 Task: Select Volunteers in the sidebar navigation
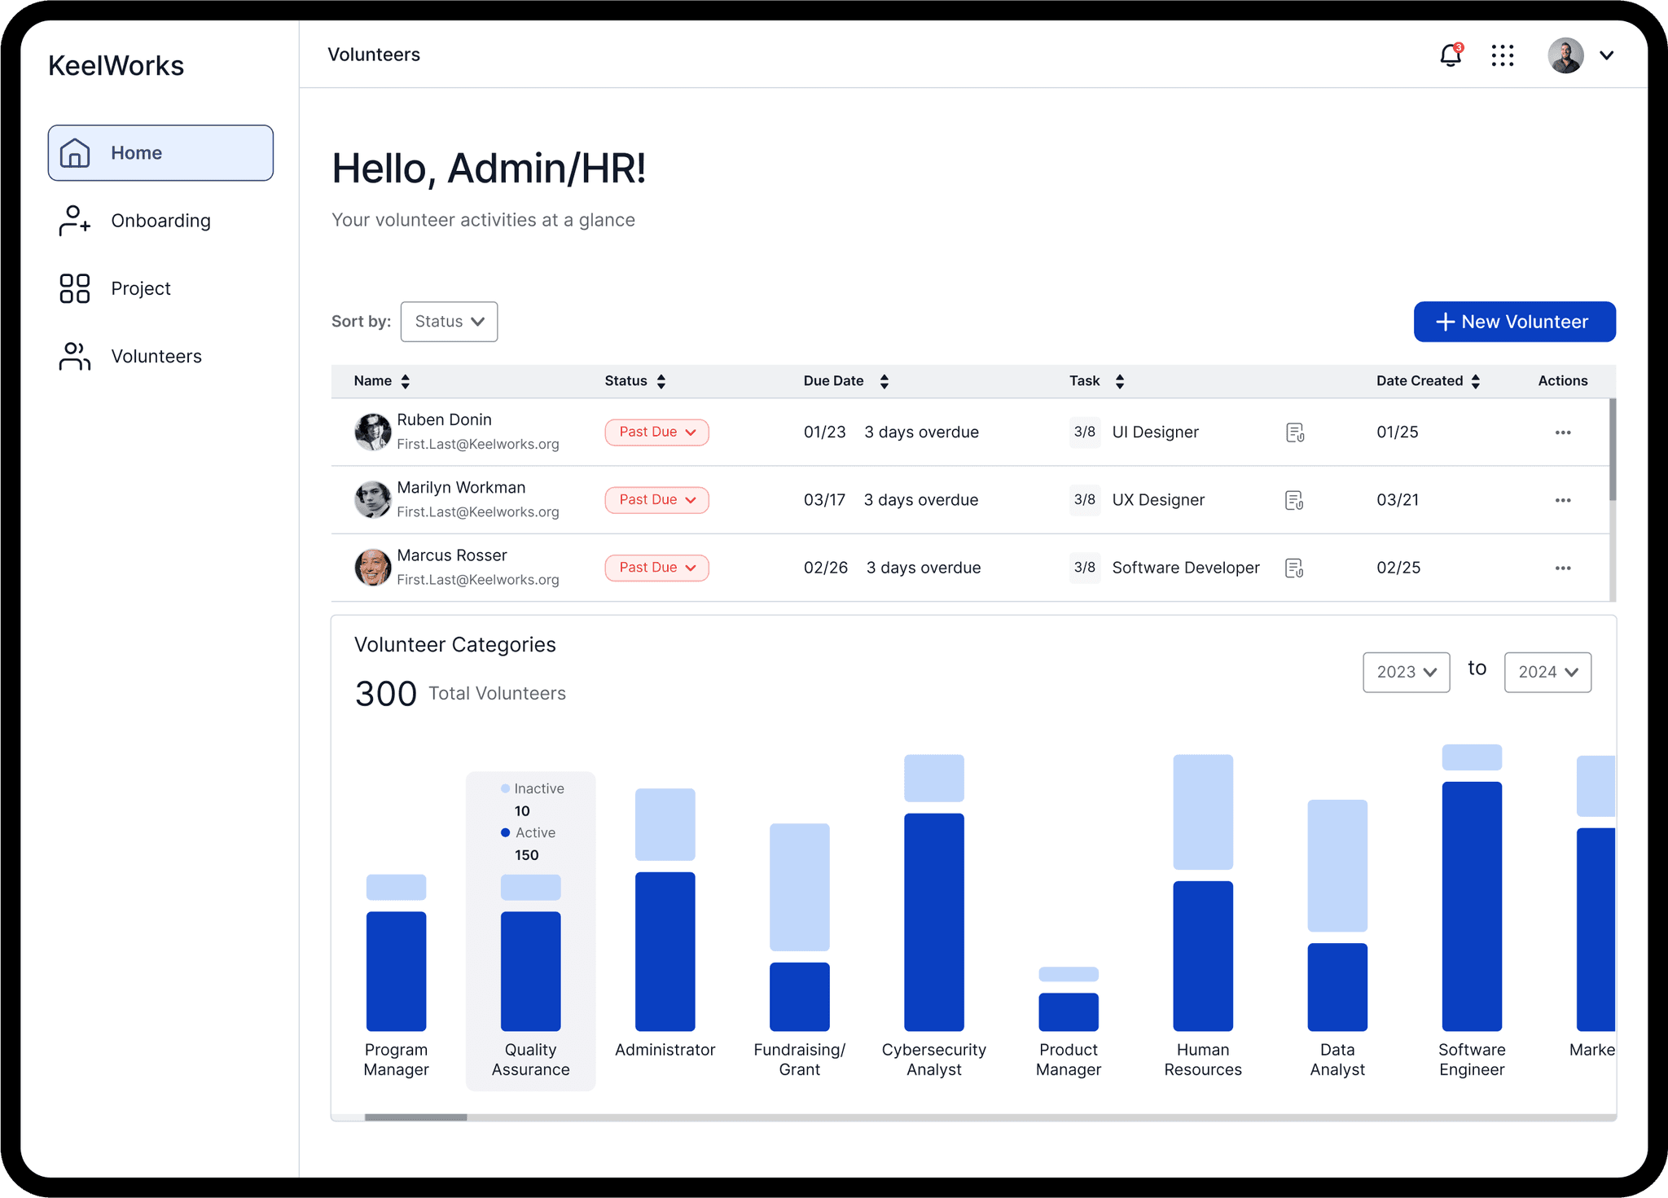[x=156, y=357]
